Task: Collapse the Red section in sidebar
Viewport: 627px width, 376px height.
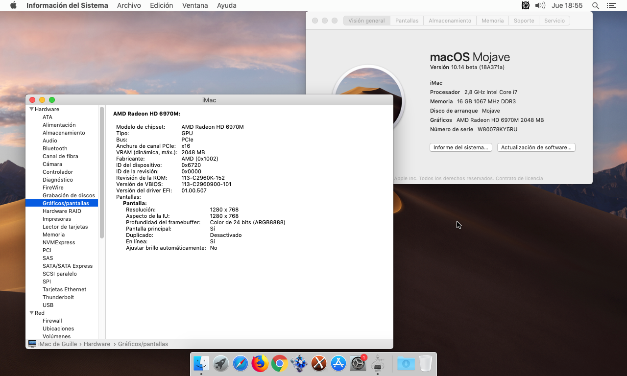Action: (32, 313)
